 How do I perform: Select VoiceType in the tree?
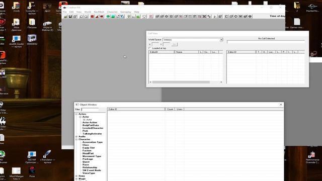coord(89,173)
